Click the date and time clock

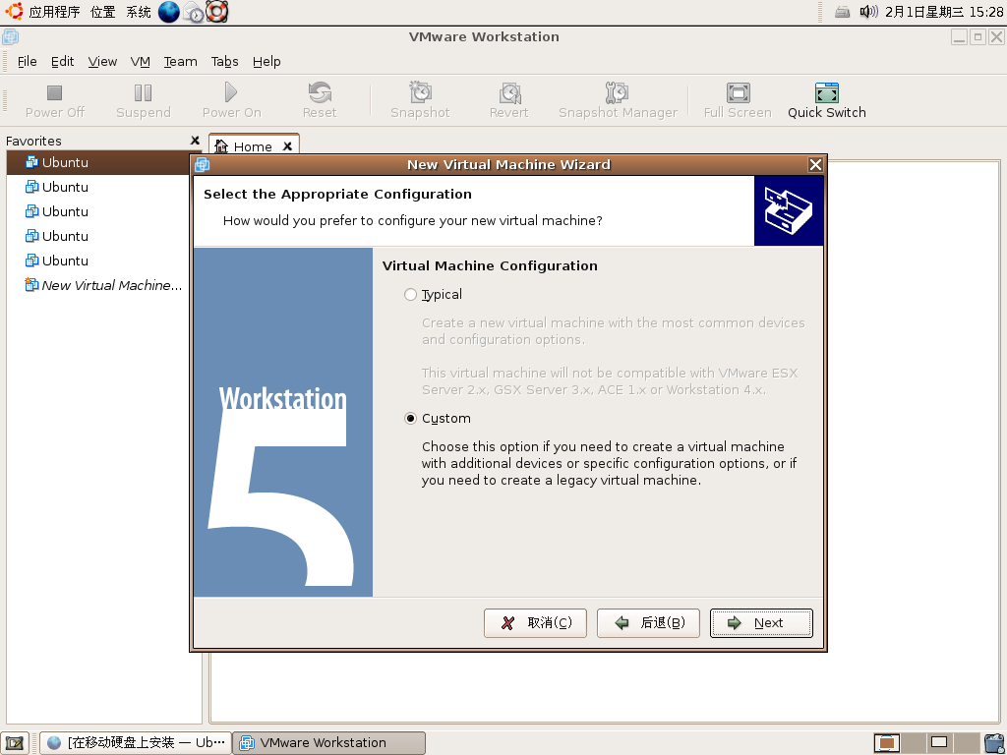[943, 12]
